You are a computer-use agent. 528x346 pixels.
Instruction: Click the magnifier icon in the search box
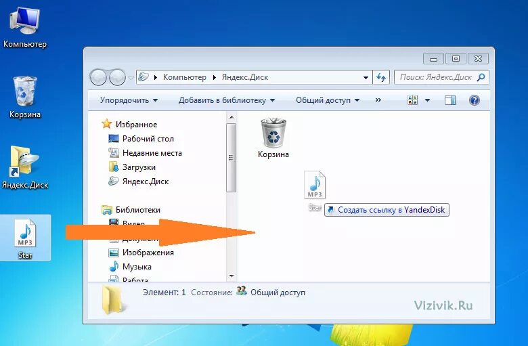[481, 77]
